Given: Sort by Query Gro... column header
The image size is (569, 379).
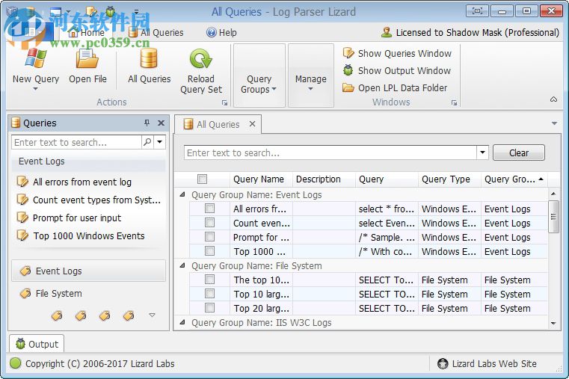Looking at the screenshot, I should pyautogui.click(x=514, y=179).
